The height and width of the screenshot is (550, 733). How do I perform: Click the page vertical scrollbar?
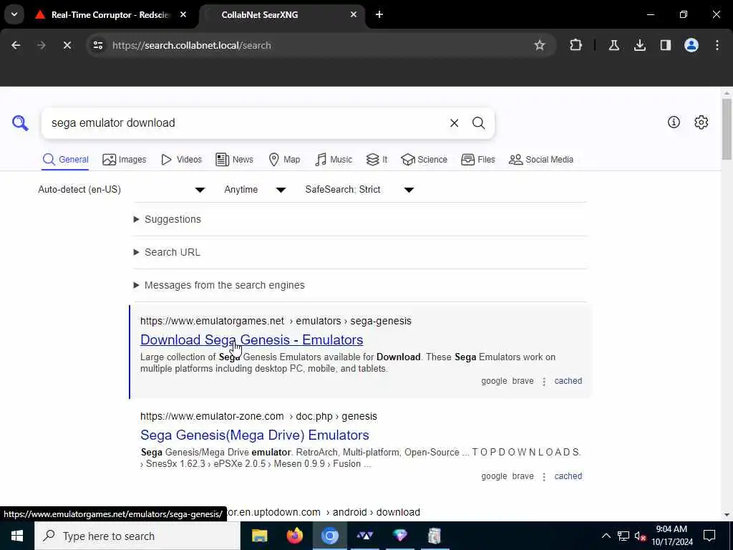coord(727,130)
